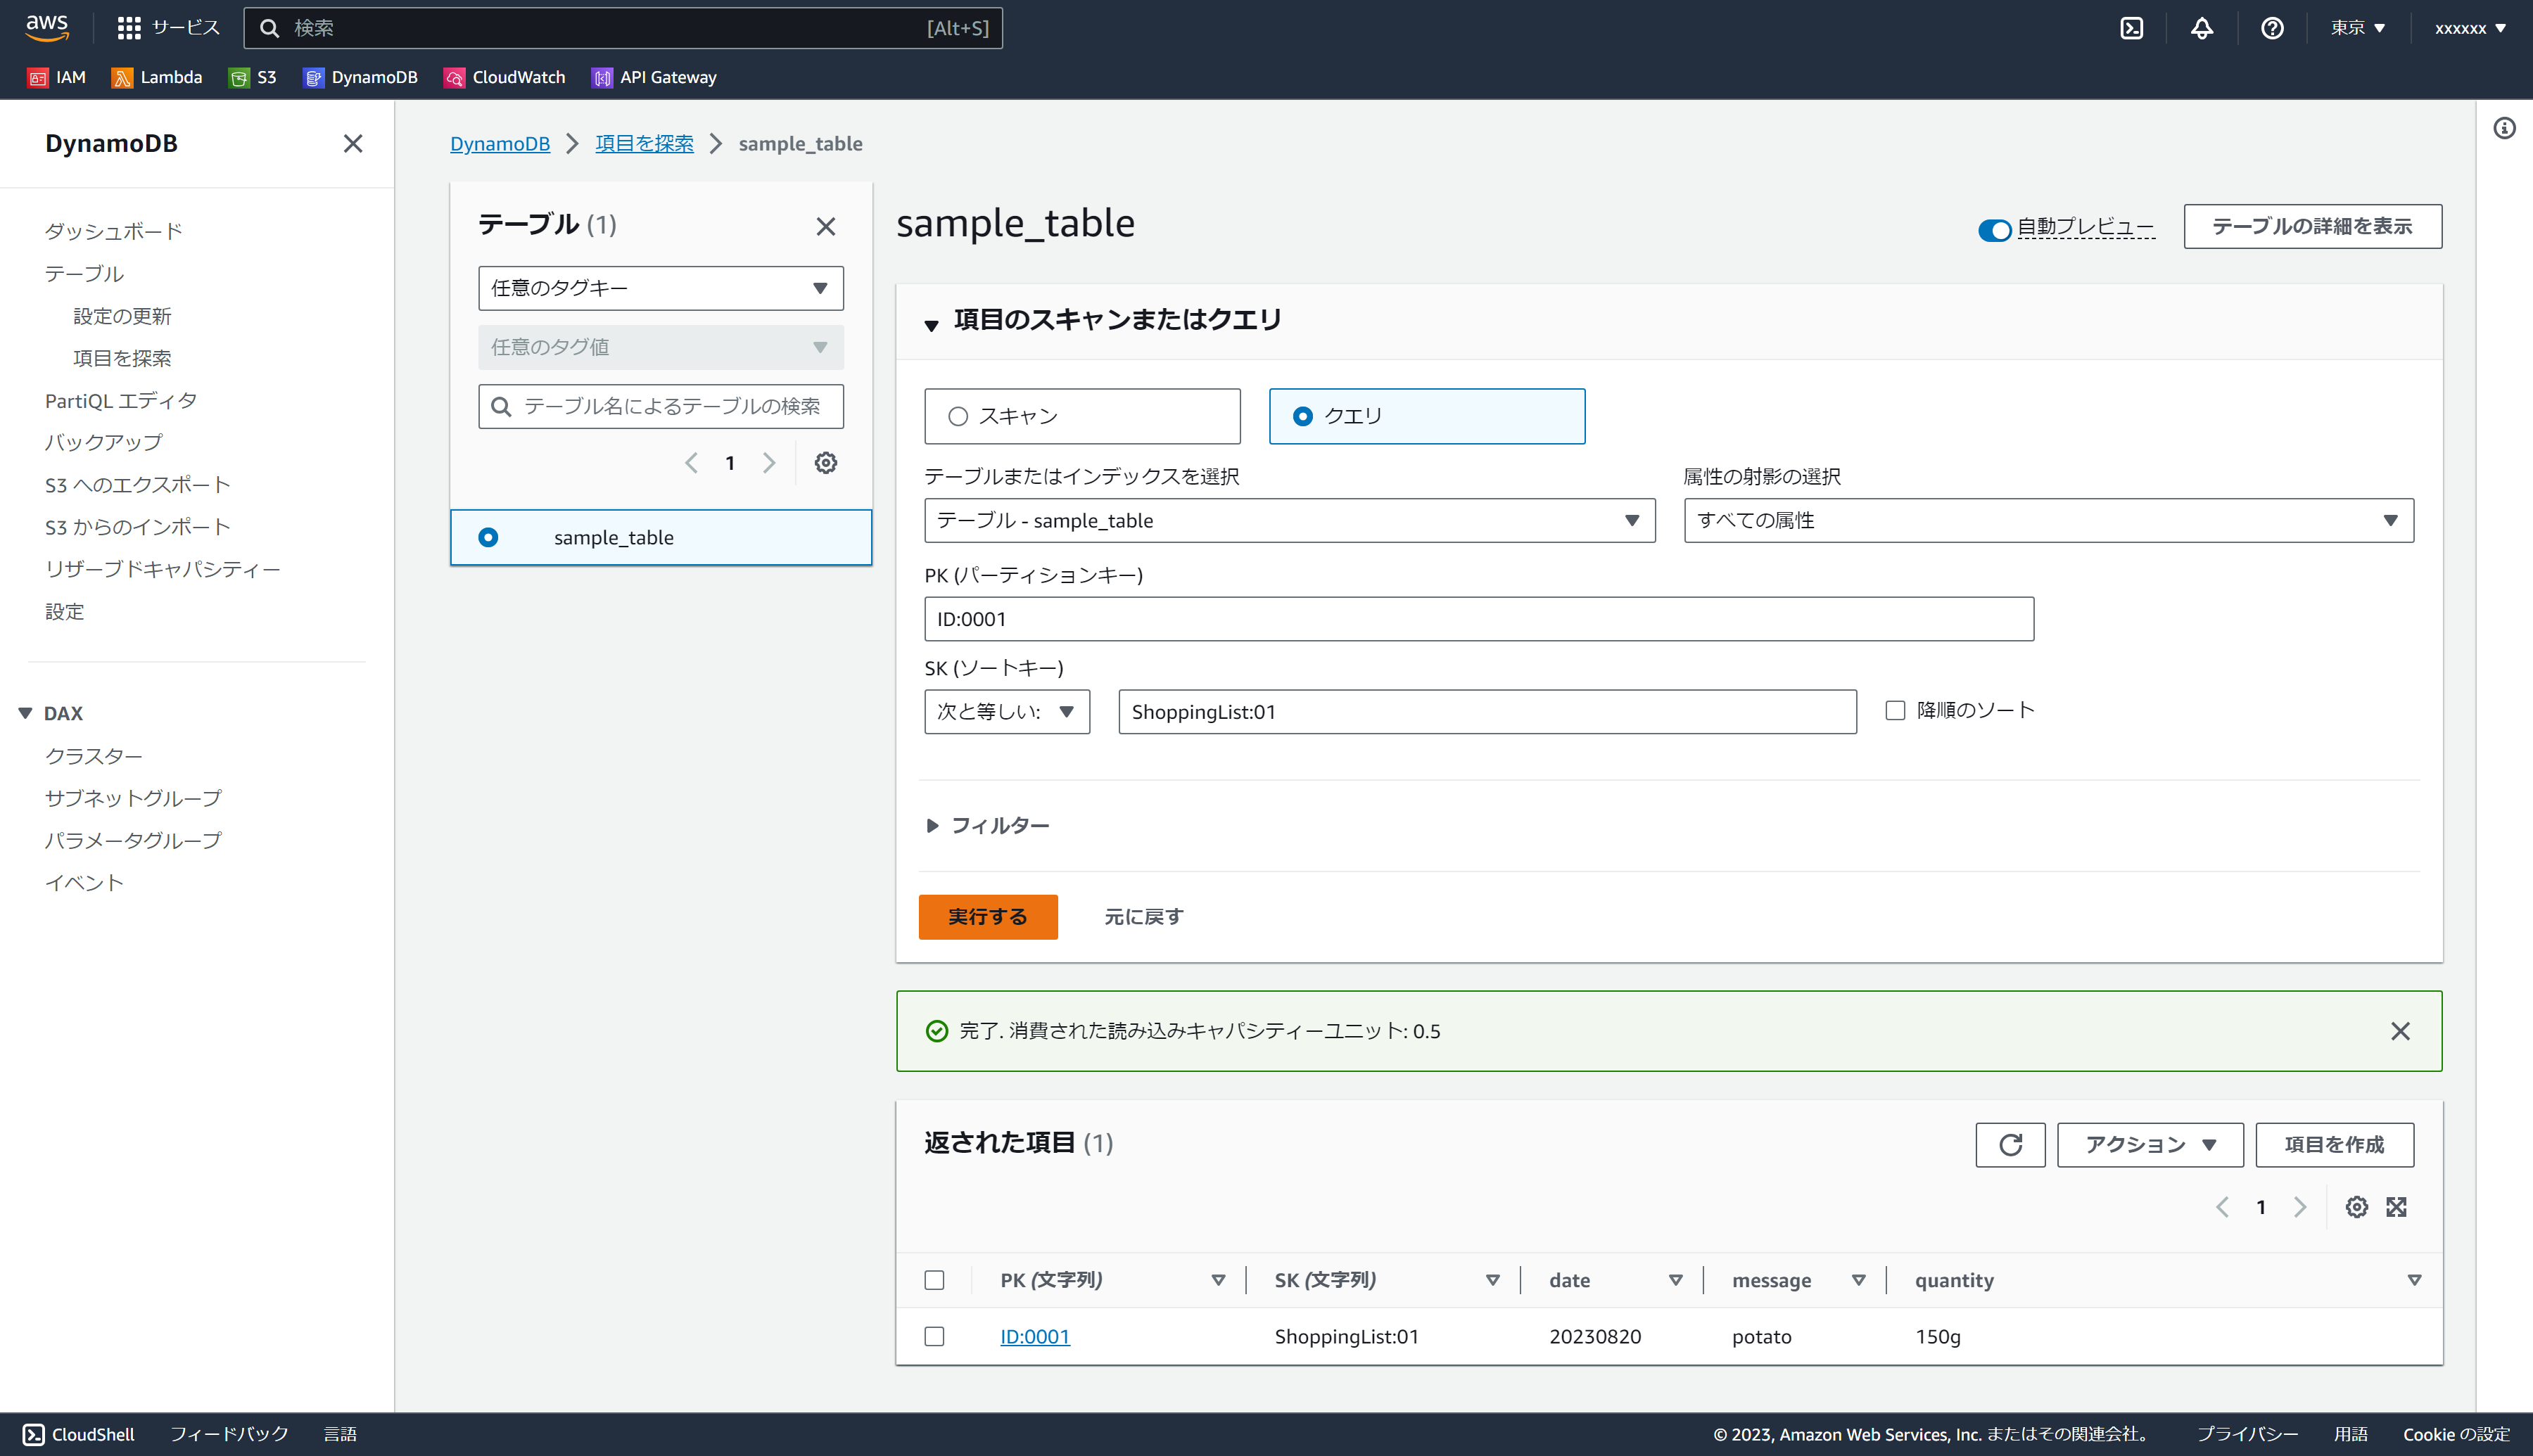Open table or index selection dropdown
The height and width of the screenshot is (1456, 2533).
[x=1289, y=520]
